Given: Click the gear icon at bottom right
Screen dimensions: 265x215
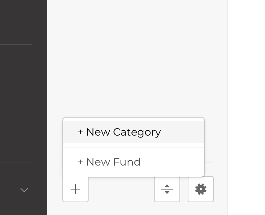Looking at the screenshot, I should coord(201,189).
